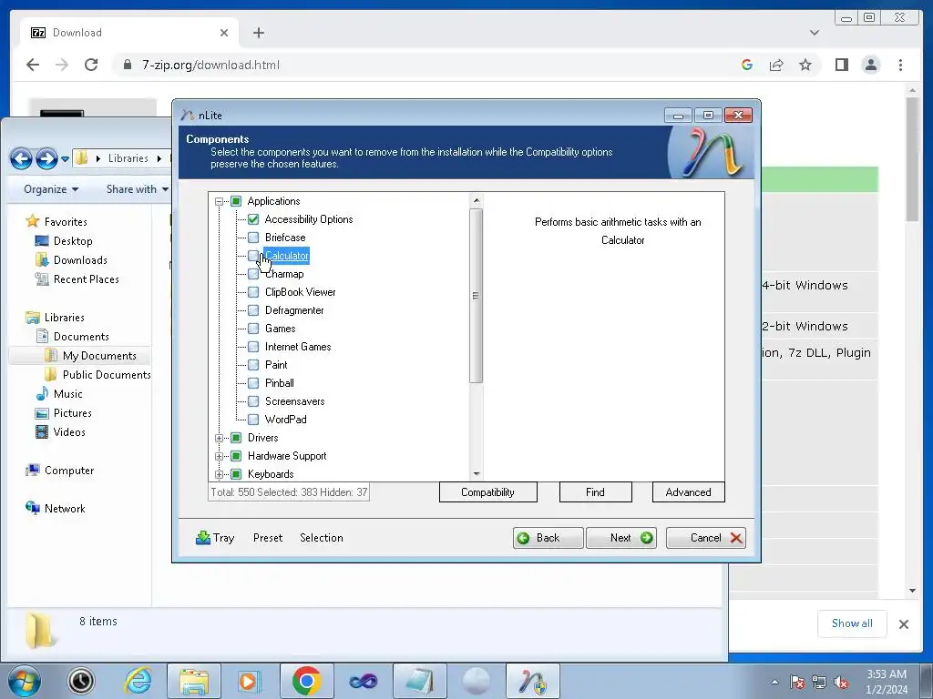Select My Documents in the Explorer sidebar
Screen dimensions: 933x699
click(x=99, y=356)
